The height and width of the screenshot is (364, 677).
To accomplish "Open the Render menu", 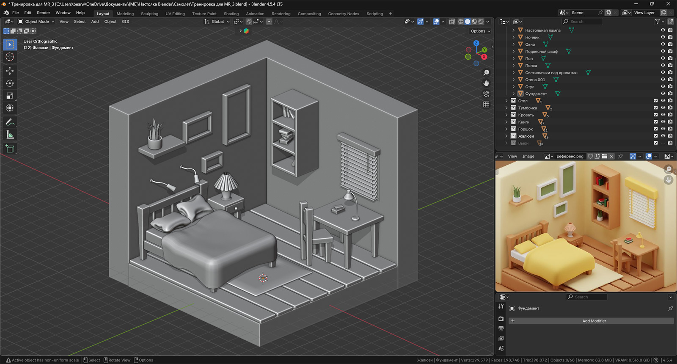I will [x=43, y=13].
